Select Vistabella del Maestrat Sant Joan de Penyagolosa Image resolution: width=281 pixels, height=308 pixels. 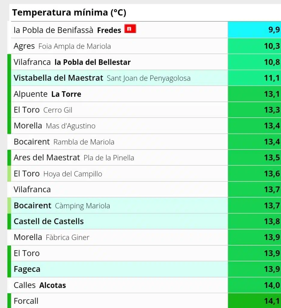click(x=119, y=78)
